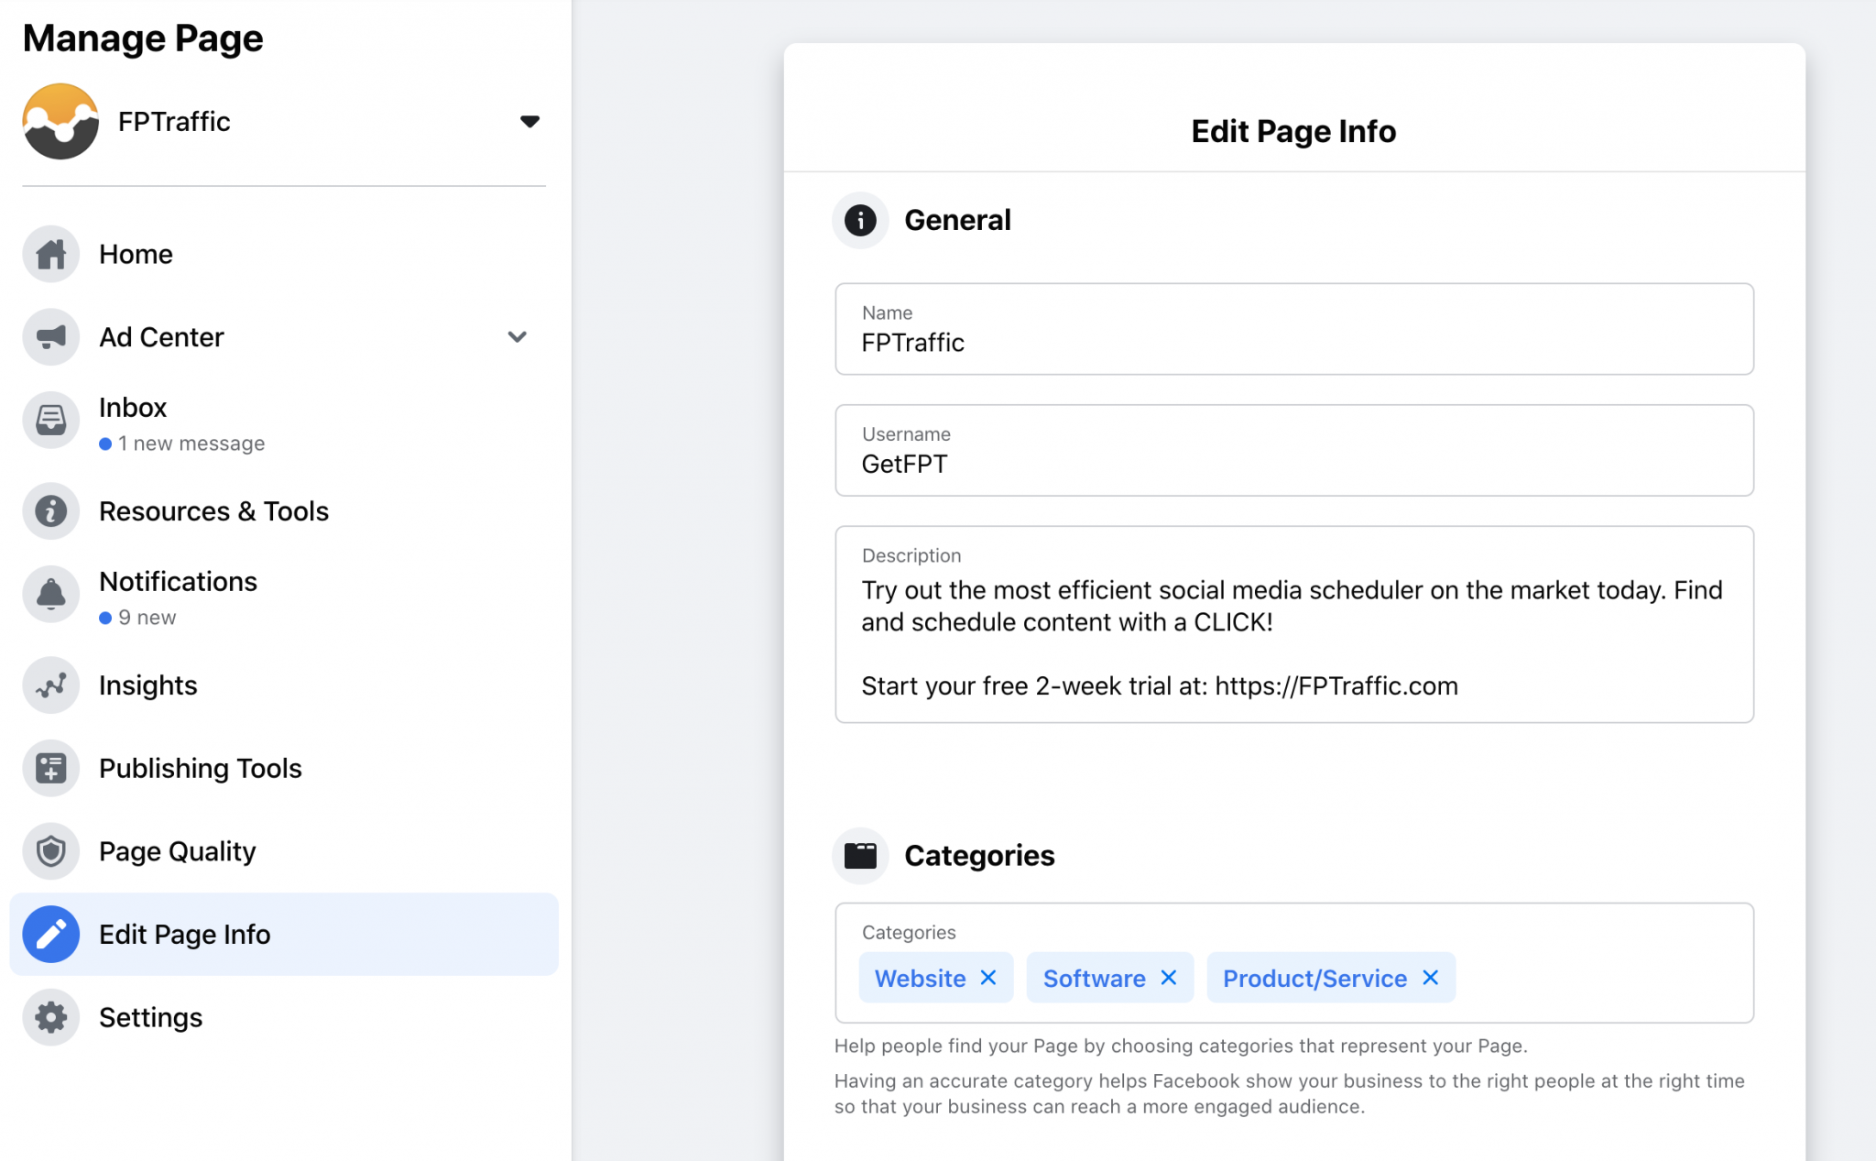The height and width of the screenshot is (1161, 1876).
Task: Open the Publishing Tools icon
Action: click(x=50, y=768)
